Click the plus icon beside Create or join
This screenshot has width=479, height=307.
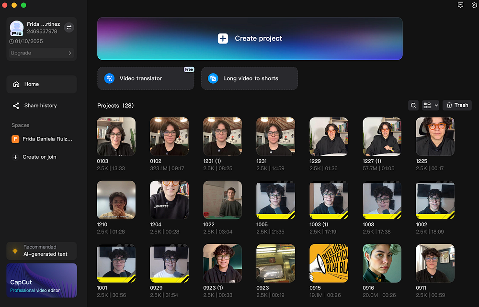(15, 157)
